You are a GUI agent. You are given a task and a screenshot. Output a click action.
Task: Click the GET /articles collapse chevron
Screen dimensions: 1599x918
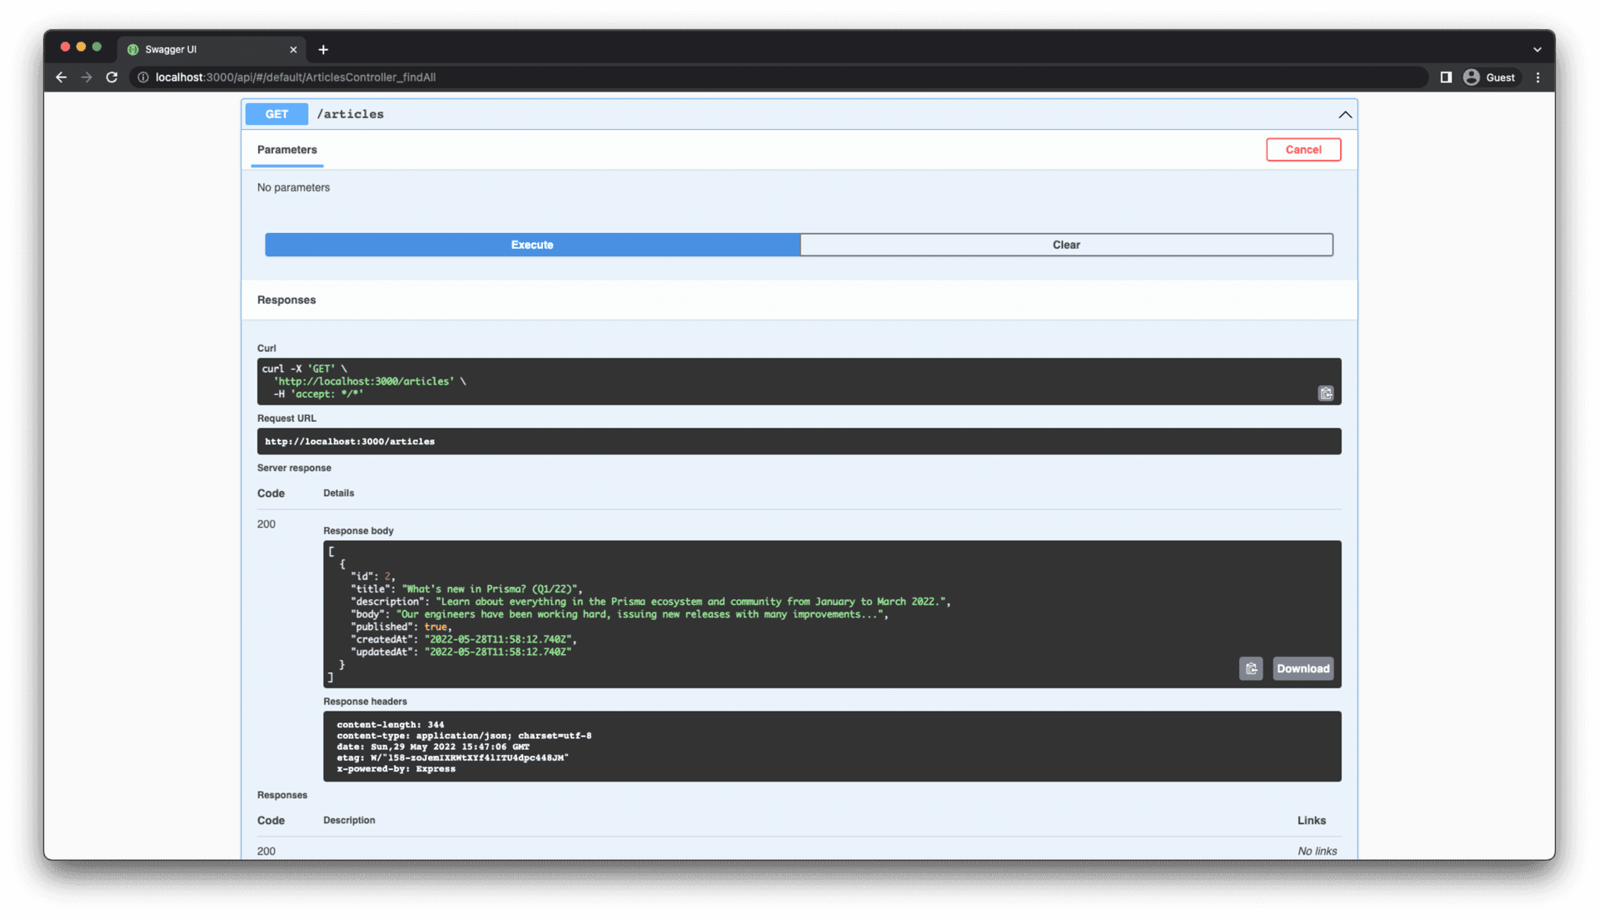1344,114
